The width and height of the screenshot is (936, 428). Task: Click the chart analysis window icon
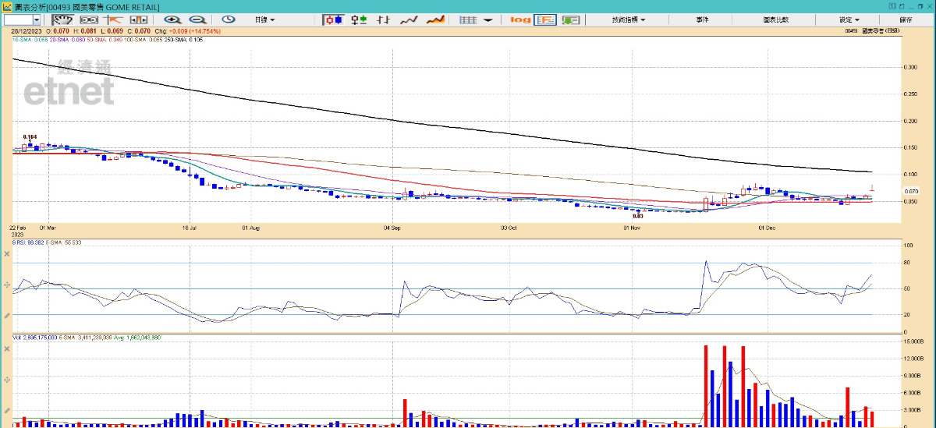pyautogui.click(x=7, y=7)
